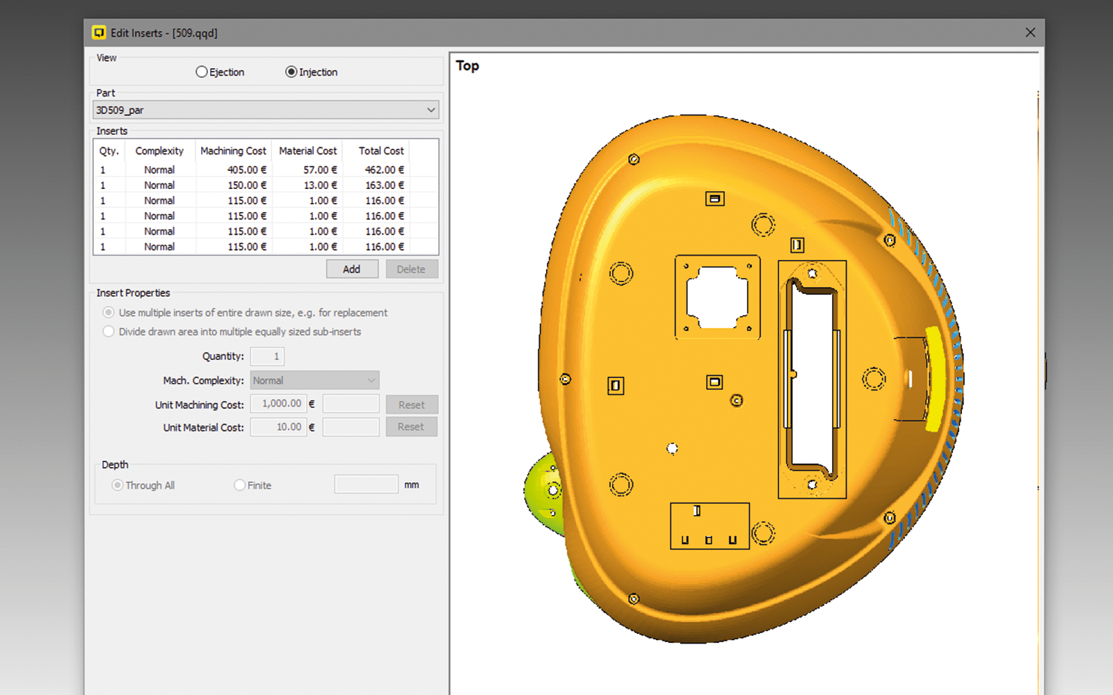Click the yellow highlighted strip on the part's right edge

tap(936, 379)
